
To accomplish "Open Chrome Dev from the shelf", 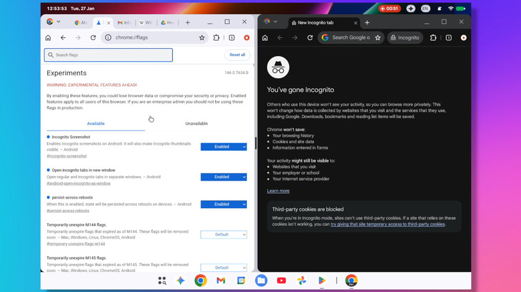I will click(x=351, y=281).
